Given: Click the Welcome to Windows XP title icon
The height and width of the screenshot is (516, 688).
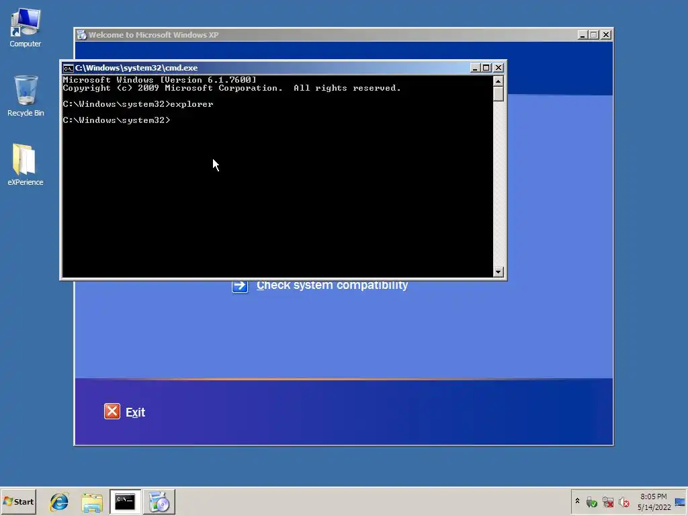Looking at the screenshot, I should click(81, 35).
